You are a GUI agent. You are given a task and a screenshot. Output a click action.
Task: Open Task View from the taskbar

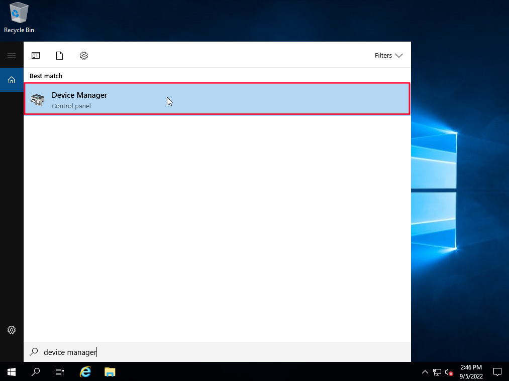59,372
